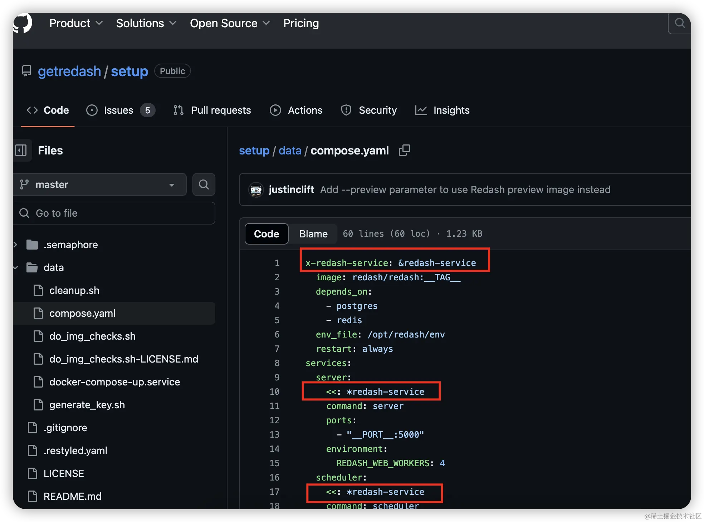Switch to Blame view
This screenshot has height=522, width=704.
coord(313,234)
